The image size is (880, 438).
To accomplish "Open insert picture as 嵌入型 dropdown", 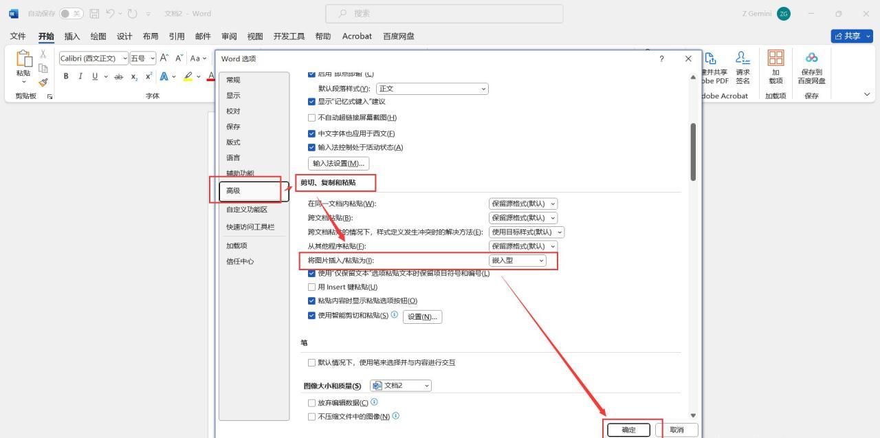I will [518, 261].
